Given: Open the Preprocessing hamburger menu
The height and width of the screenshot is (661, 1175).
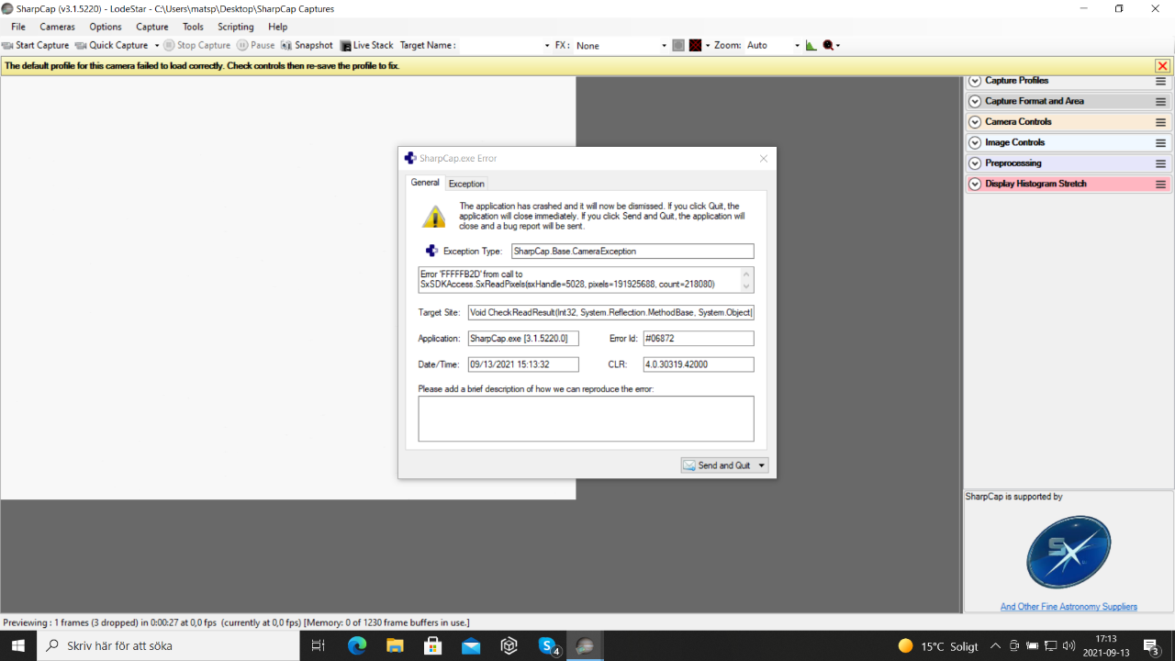Looking at the screenshot, I should click(1160, 163).
